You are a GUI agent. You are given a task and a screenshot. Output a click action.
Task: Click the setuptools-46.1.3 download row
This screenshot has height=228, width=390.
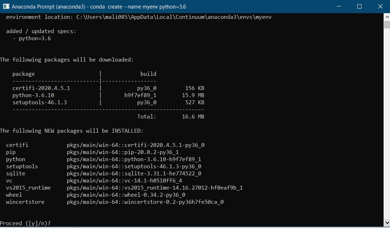coord(39,102)
